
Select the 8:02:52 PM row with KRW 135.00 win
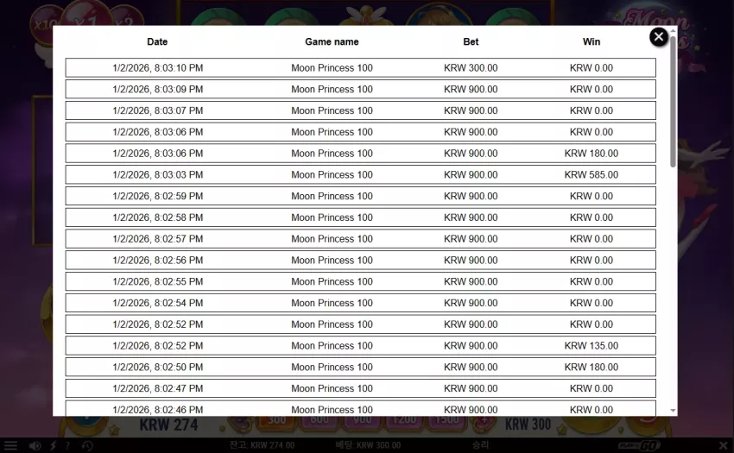click(360, 346)
